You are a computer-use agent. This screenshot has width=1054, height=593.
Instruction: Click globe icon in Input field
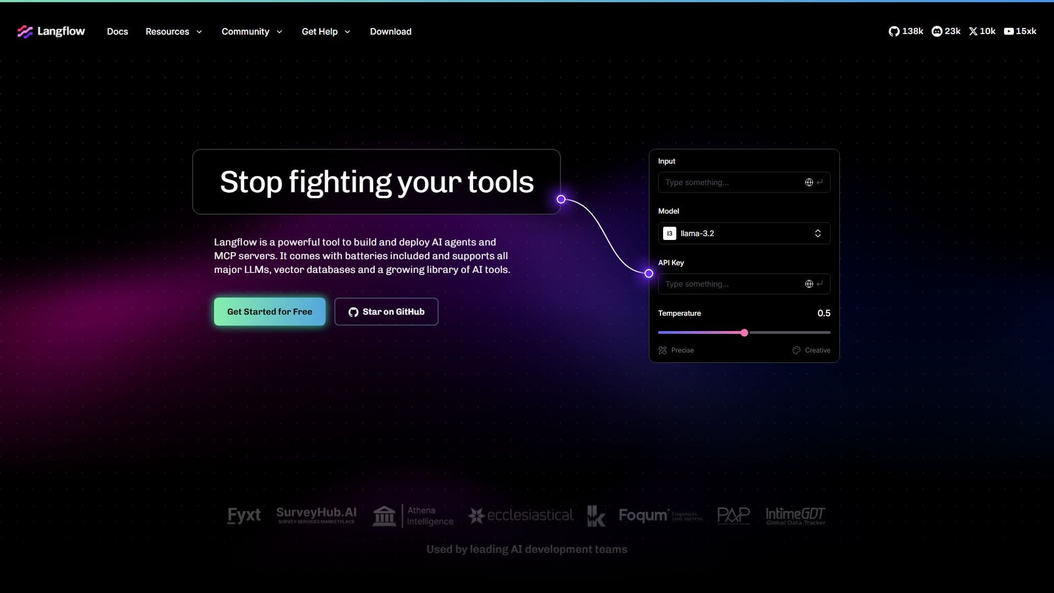(x=809, y=182)
